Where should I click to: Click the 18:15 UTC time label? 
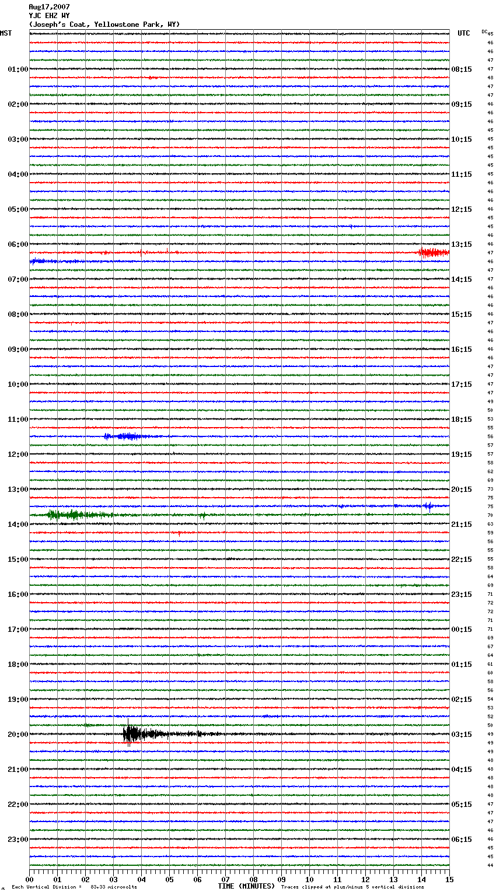(462, 419)
